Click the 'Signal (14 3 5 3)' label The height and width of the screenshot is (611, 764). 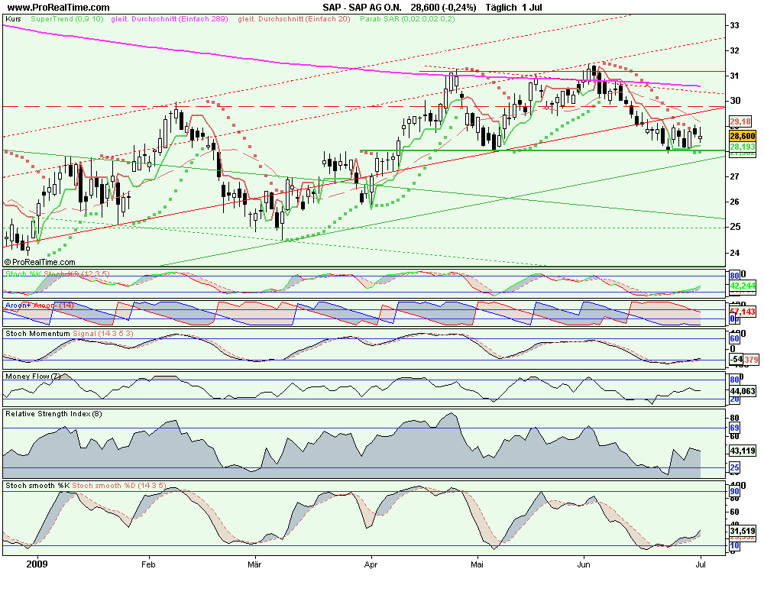click(103, 334)
